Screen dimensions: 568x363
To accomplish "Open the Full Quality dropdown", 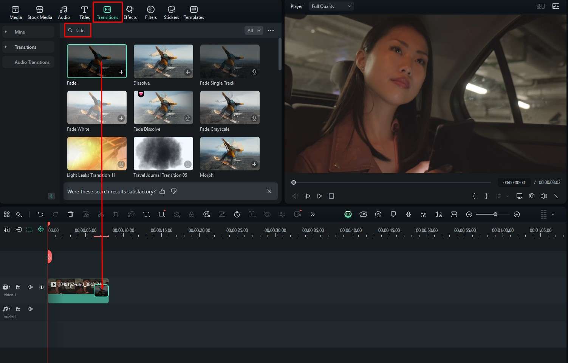I will click(x=331, y=6).
